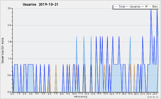Viewport: 161px width, 99px height.
Task: Click the dark blue Usuarios legend line
Action: pos(127,7)
